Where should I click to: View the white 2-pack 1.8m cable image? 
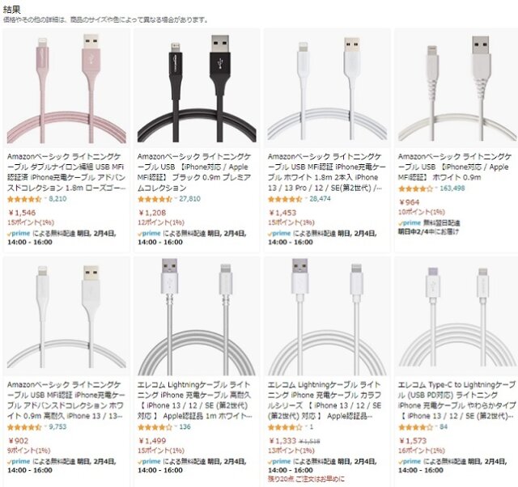(327, 88)
